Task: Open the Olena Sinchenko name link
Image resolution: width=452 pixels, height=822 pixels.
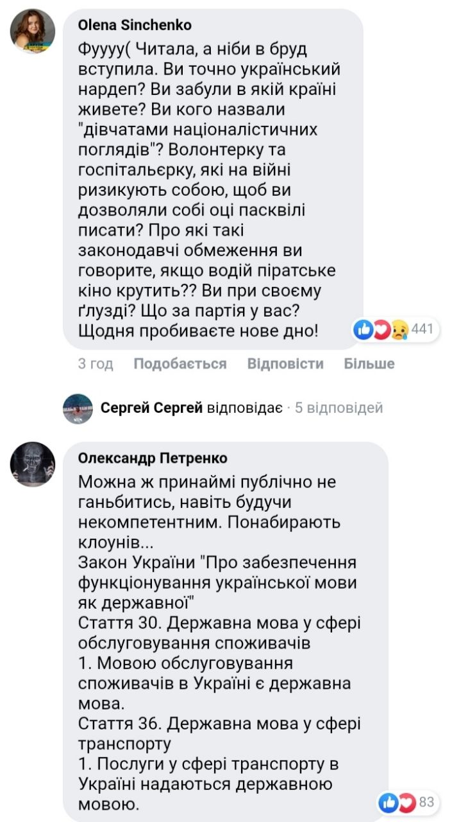Action: click(135, 25)
